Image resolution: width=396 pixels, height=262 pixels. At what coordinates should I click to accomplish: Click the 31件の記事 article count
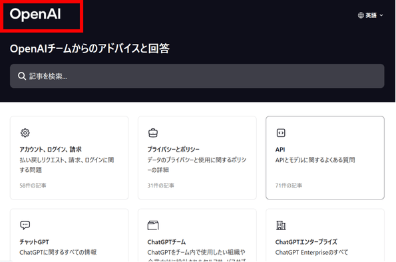pos(160,186)
